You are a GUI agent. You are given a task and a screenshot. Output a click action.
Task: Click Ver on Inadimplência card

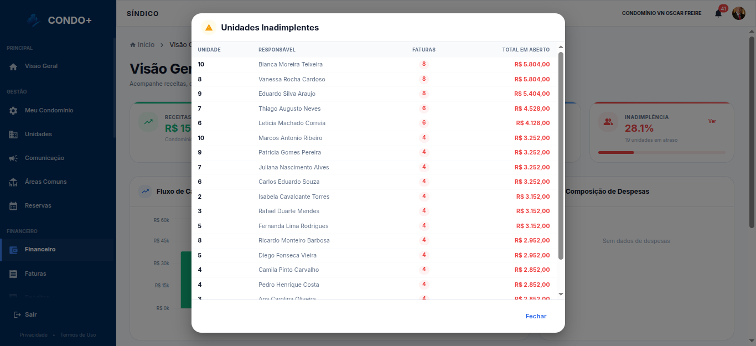pyautogui.click(x=712, y=121)
